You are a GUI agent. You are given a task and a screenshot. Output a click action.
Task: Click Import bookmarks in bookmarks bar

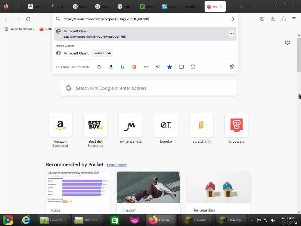point(20,29)
